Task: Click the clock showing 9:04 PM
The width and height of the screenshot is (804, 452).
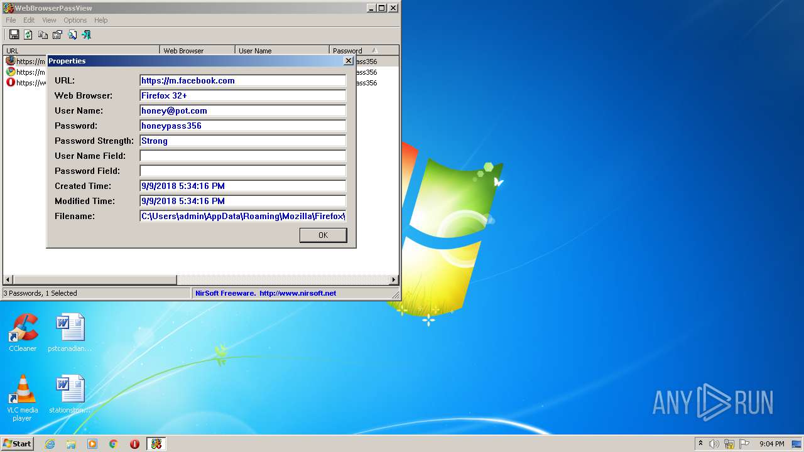Action: 771,444
